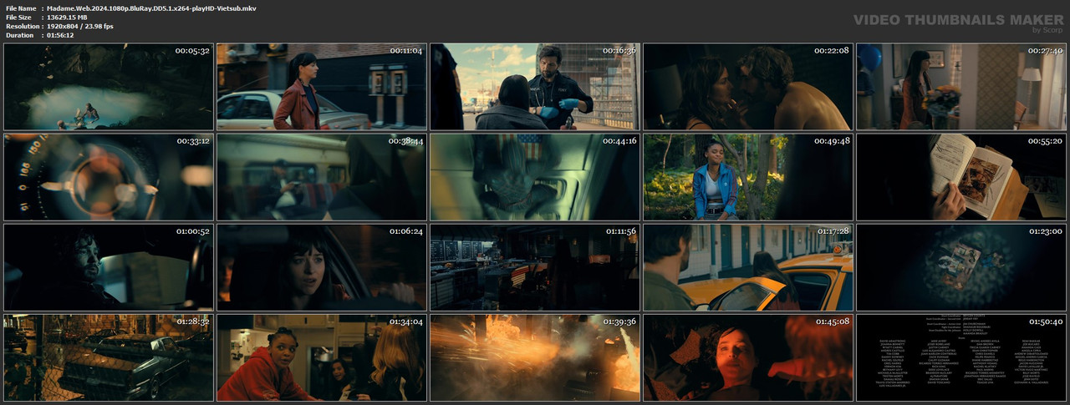Select the thumbnail timestamped 00:27:40
1070x405 pixels.
[x=961, y=87]
